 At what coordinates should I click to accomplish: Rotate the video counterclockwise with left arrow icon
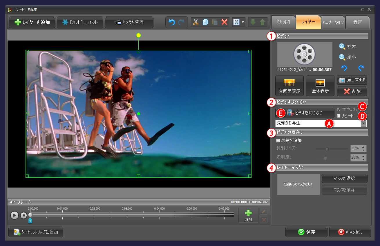point(343,68)
